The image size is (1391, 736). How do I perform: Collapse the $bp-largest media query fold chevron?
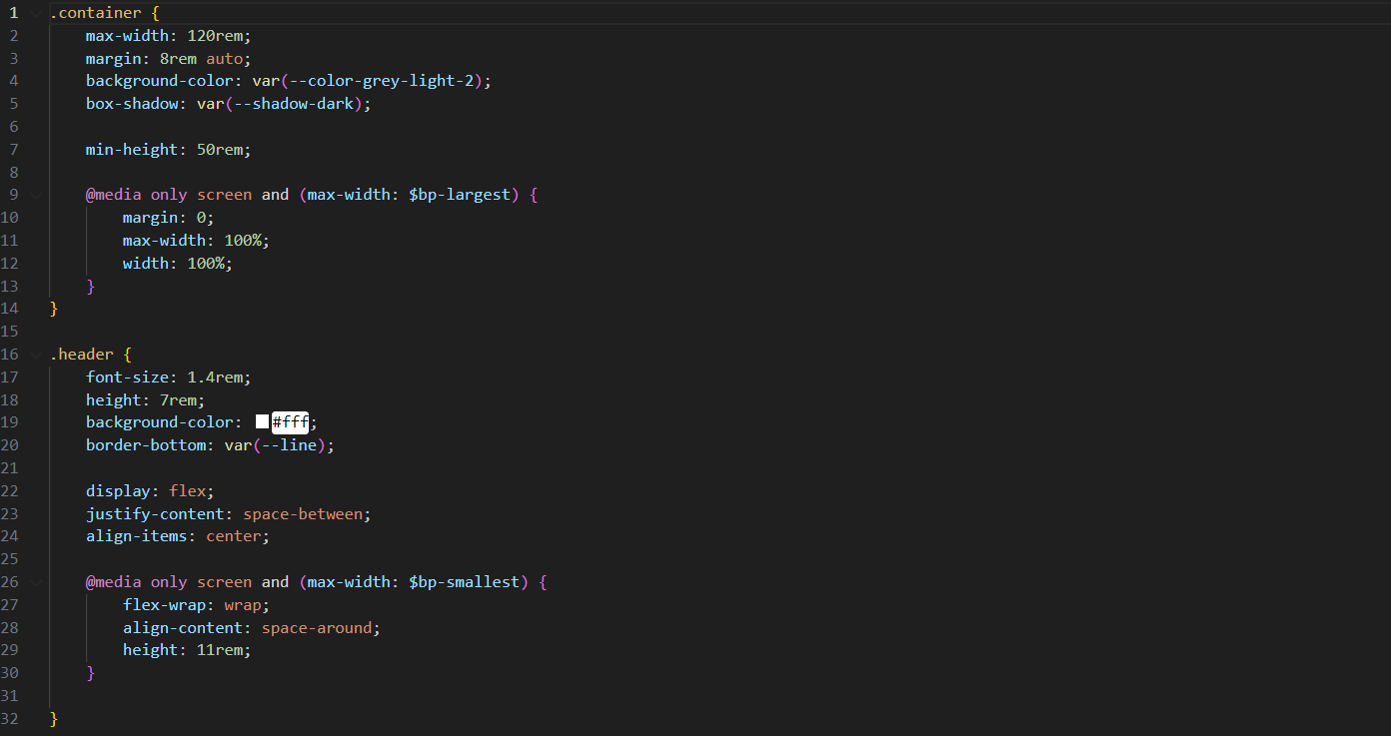37,195
